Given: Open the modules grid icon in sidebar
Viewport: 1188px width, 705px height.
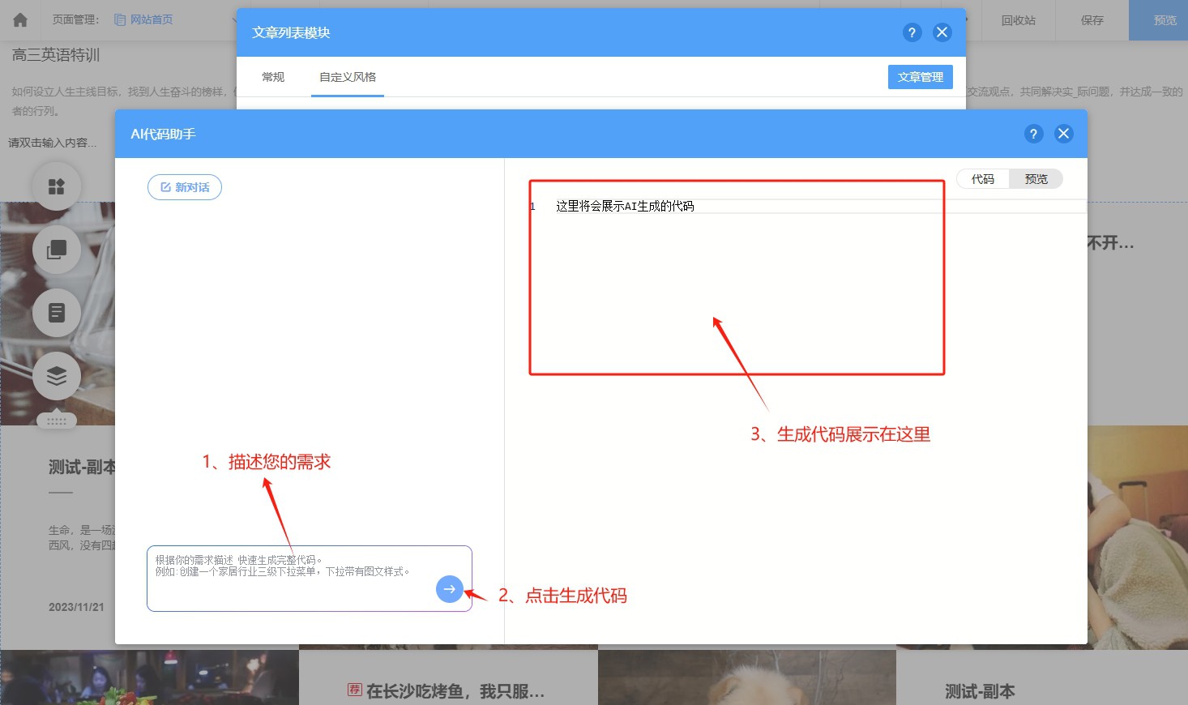Looking at the screenshot, I should click(56, 186).
